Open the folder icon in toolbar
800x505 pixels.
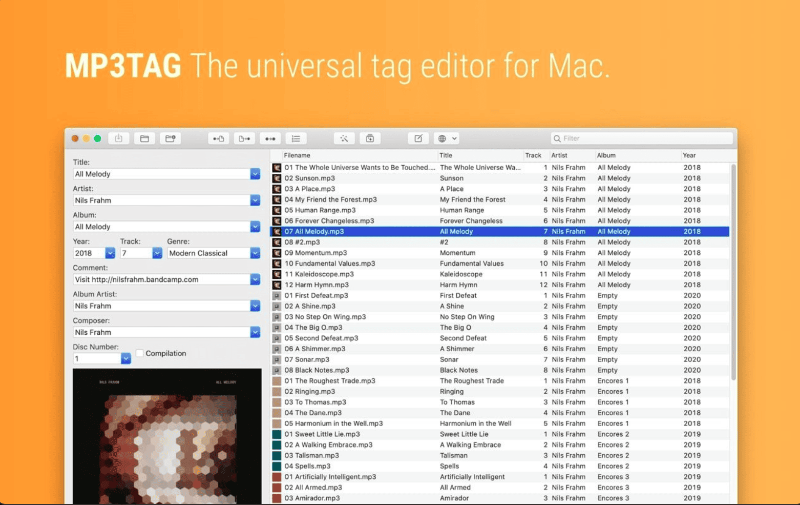click(144, 138)
